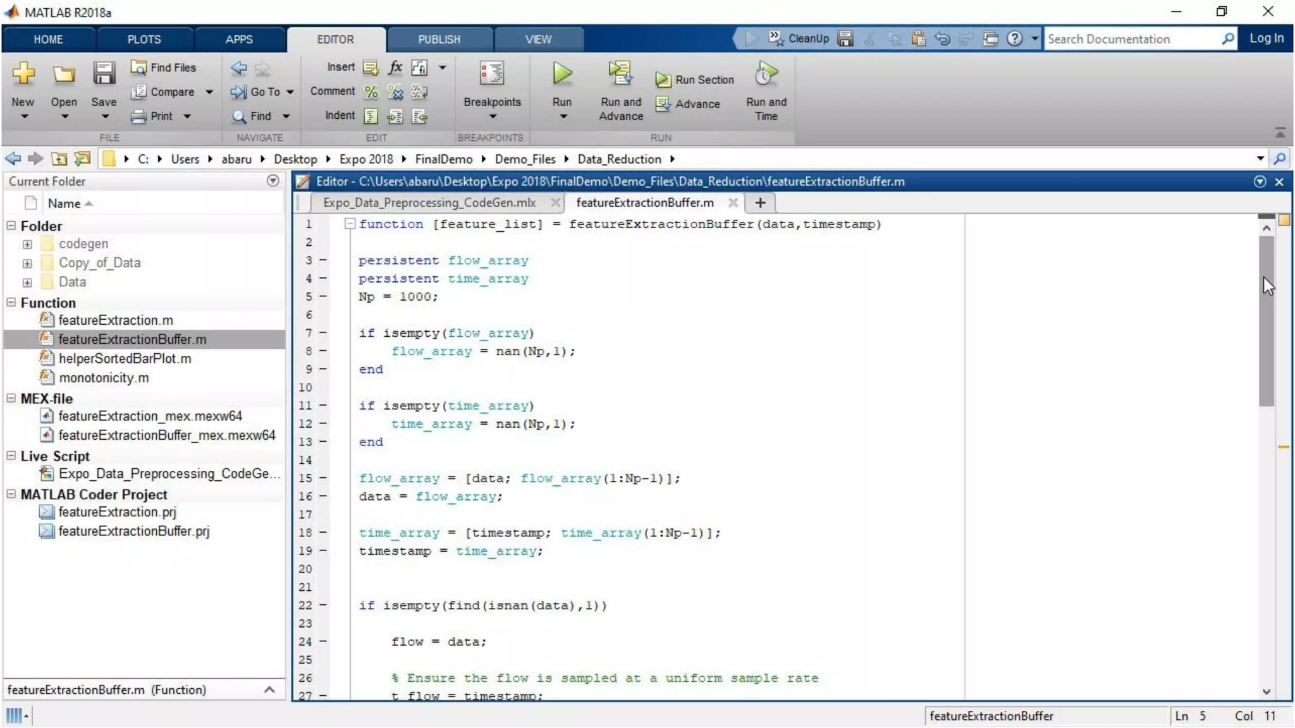
Task: Click the Run and Time icon
Action: (x=766, y=73)
